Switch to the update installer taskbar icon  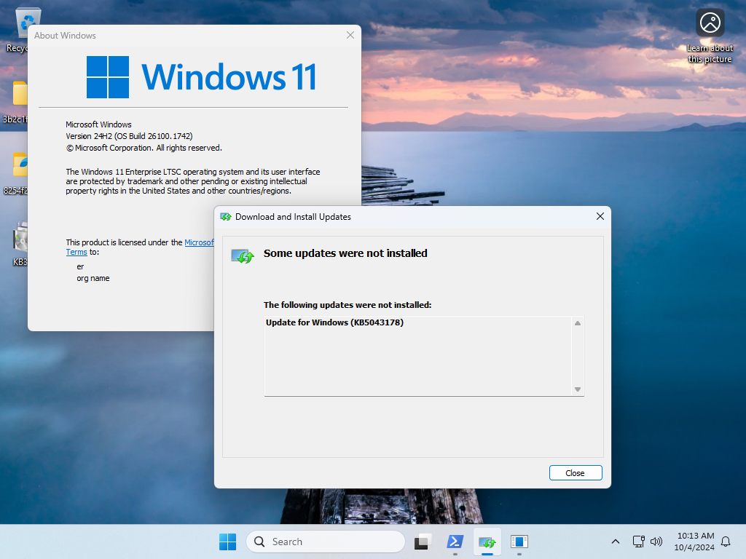point(487,542)
